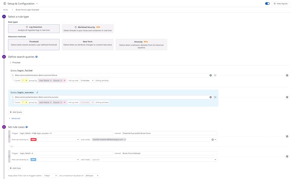Click the View Signals button

280,3
